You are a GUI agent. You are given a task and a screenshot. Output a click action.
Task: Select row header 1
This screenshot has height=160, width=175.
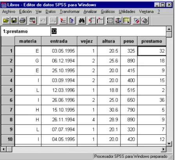[8, 51]
